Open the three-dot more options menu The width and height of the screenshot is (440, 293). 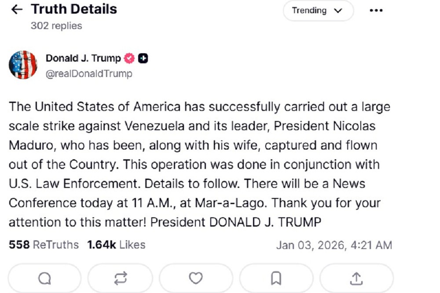376,11
